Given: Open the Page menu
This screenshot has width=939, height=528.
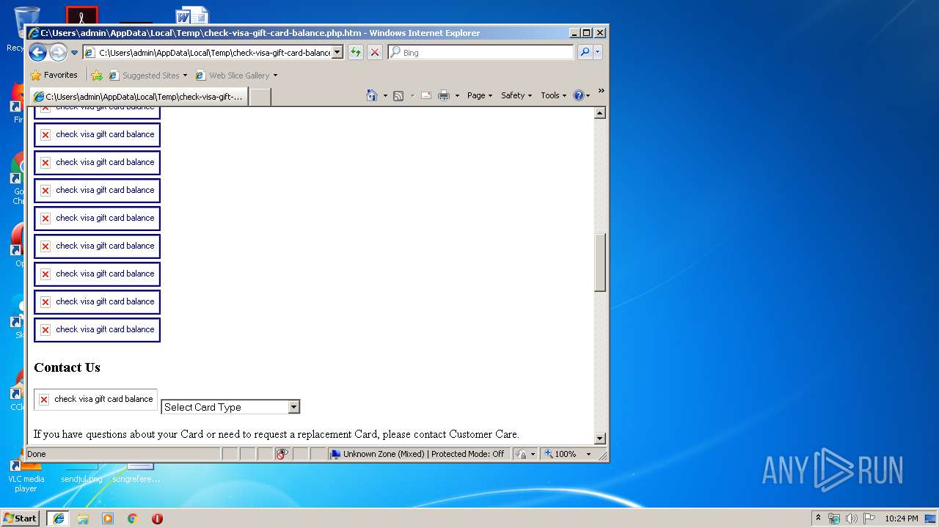Looking at the screenshot, I should pyautogui.click(x=480, y=95).
